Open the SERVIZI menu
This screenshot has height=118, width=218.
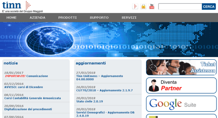coord(129,18)
